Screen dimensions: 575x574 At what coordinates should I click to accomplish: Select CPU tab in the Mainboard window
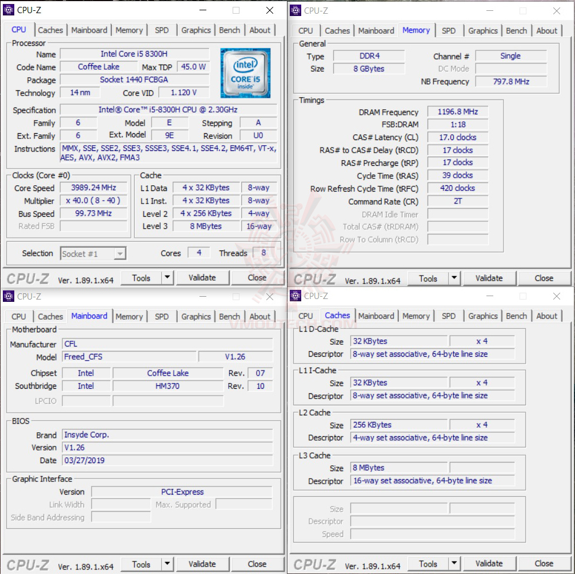19,317
